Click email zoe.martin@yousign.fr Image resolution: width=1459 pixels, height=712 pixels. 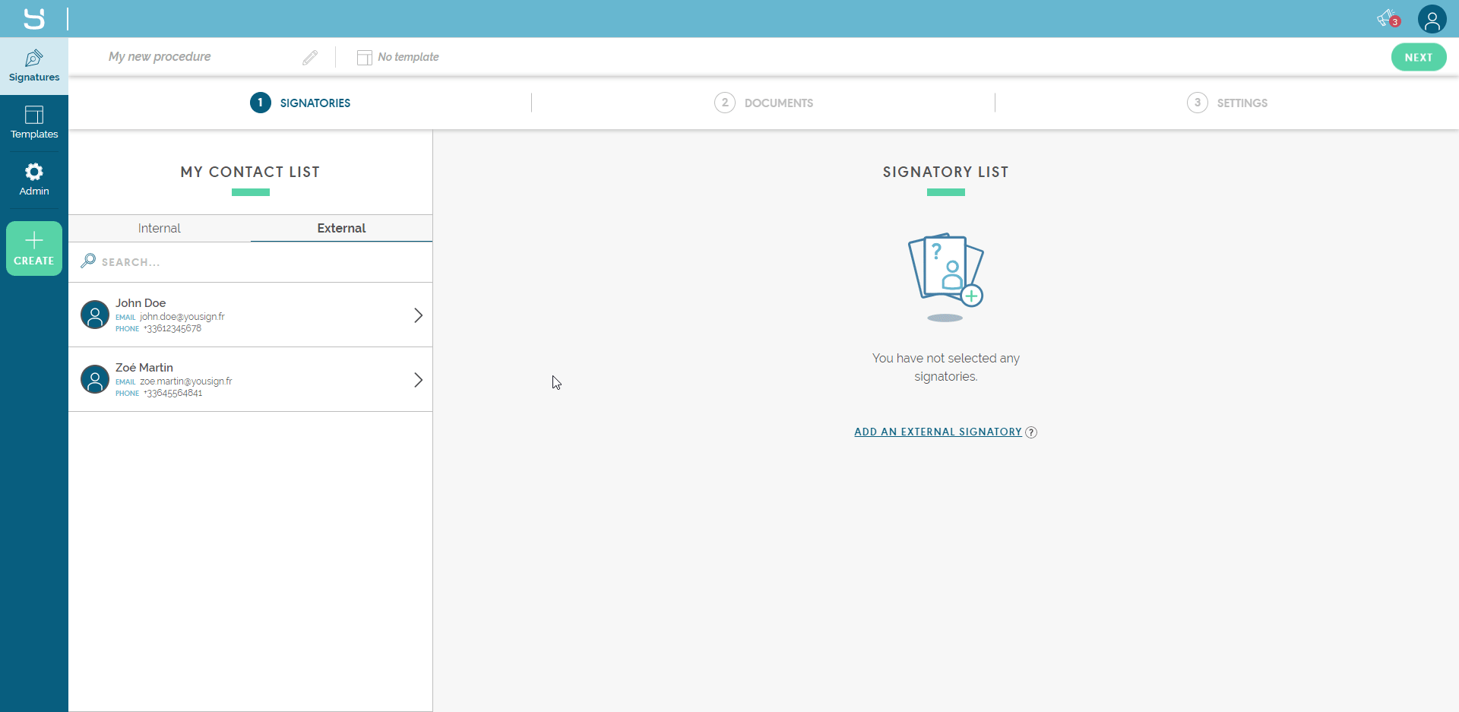tap(186, 381)
